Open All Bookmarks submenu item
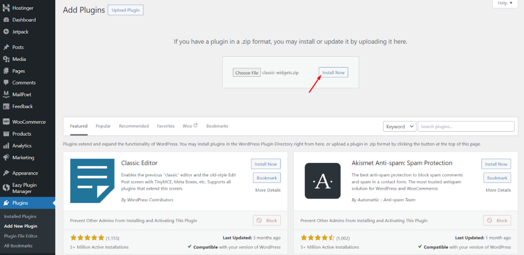The image size is (524, 255). click(x=18, y=246)
